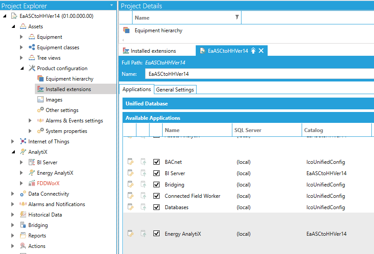Close the EaASCtoHHVer14 tab
This screenshot has height=254, width=374.
(x=261, y=51)
